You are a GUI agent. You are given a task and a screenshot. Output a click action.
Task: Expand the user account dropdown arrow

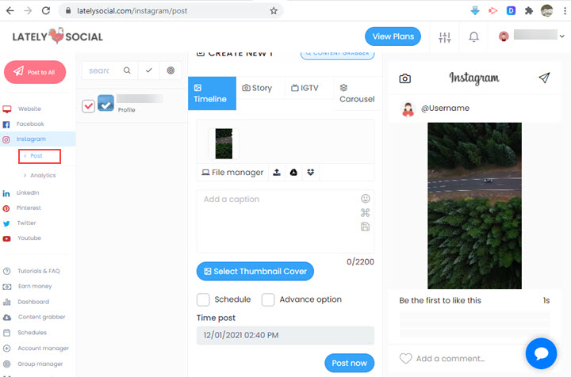(562, 36)
